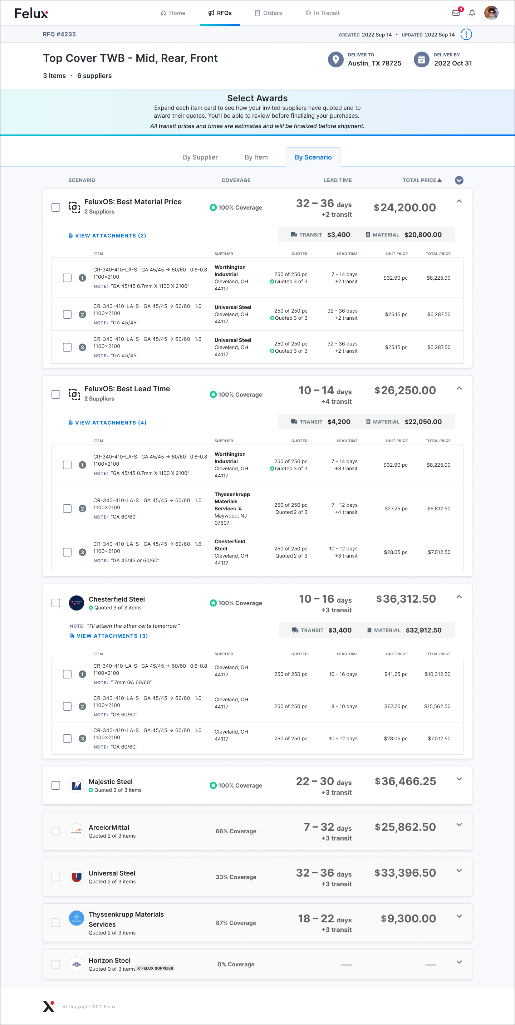
Task: Sort by Total Price column header
Action: point(422,180)
